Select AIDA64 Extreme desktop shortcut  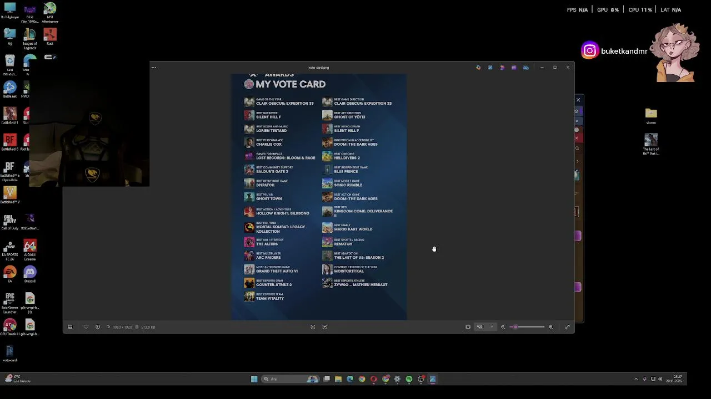tap(30, 250)
